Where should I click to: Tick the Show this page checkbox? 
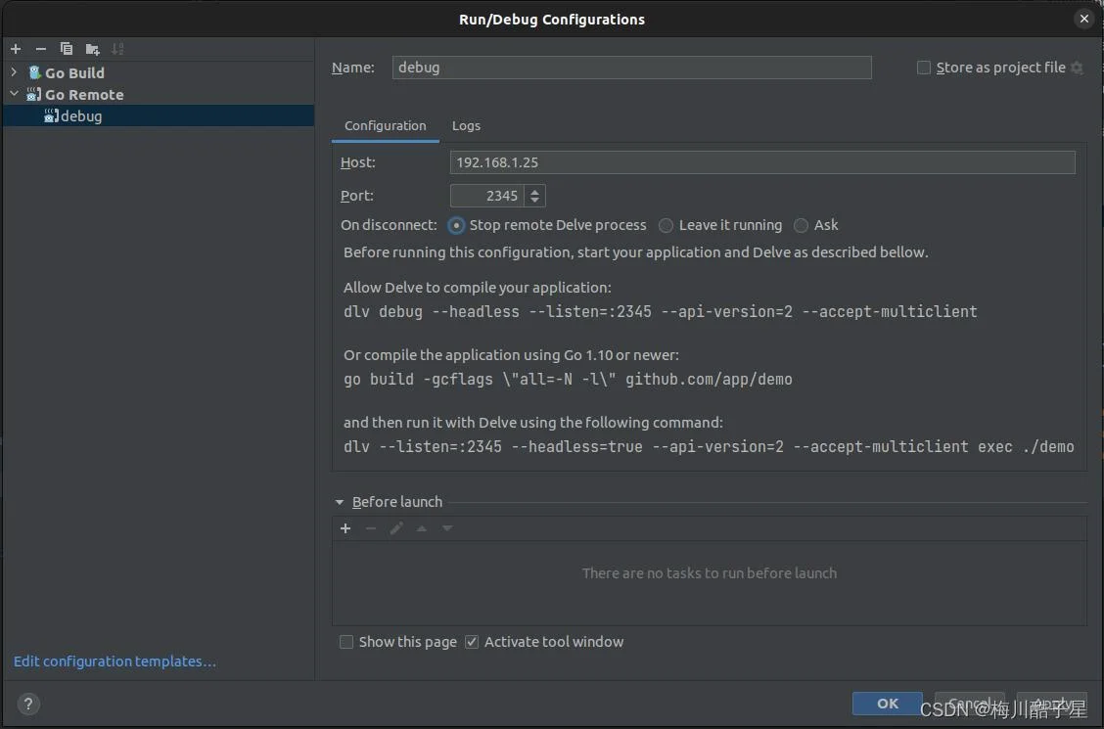click(x=346, y=642)
